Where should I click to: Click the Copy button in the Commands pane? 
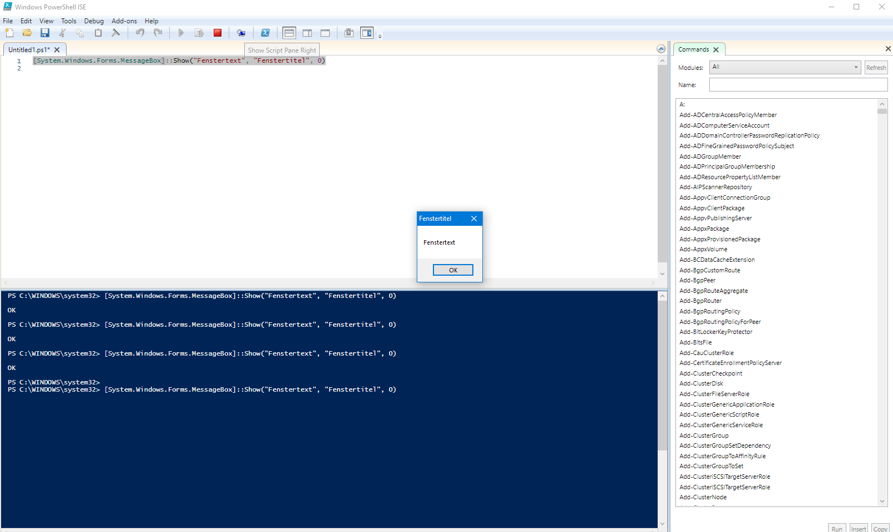880,528
